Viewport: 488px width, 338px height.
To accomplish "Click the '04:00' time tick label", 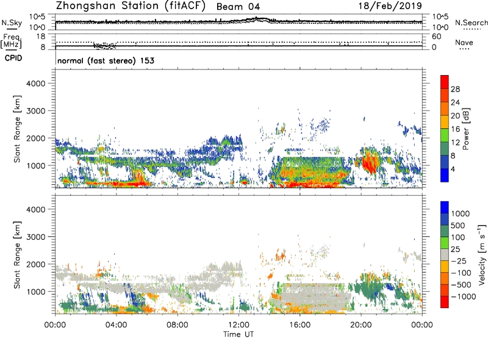I will tap(117, 325).
